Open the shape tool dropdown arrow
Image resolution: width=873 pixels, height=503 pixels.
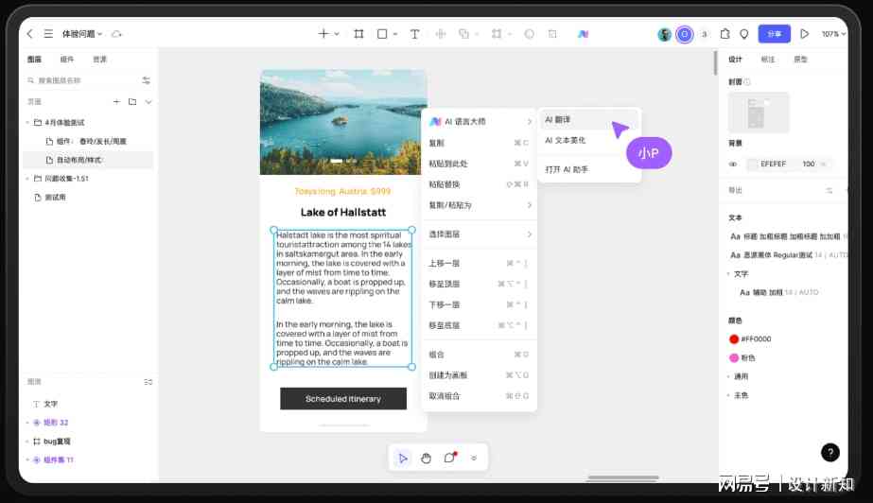(395, 34)
